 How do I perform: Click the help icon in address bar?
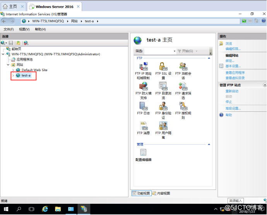pos(264,21)
